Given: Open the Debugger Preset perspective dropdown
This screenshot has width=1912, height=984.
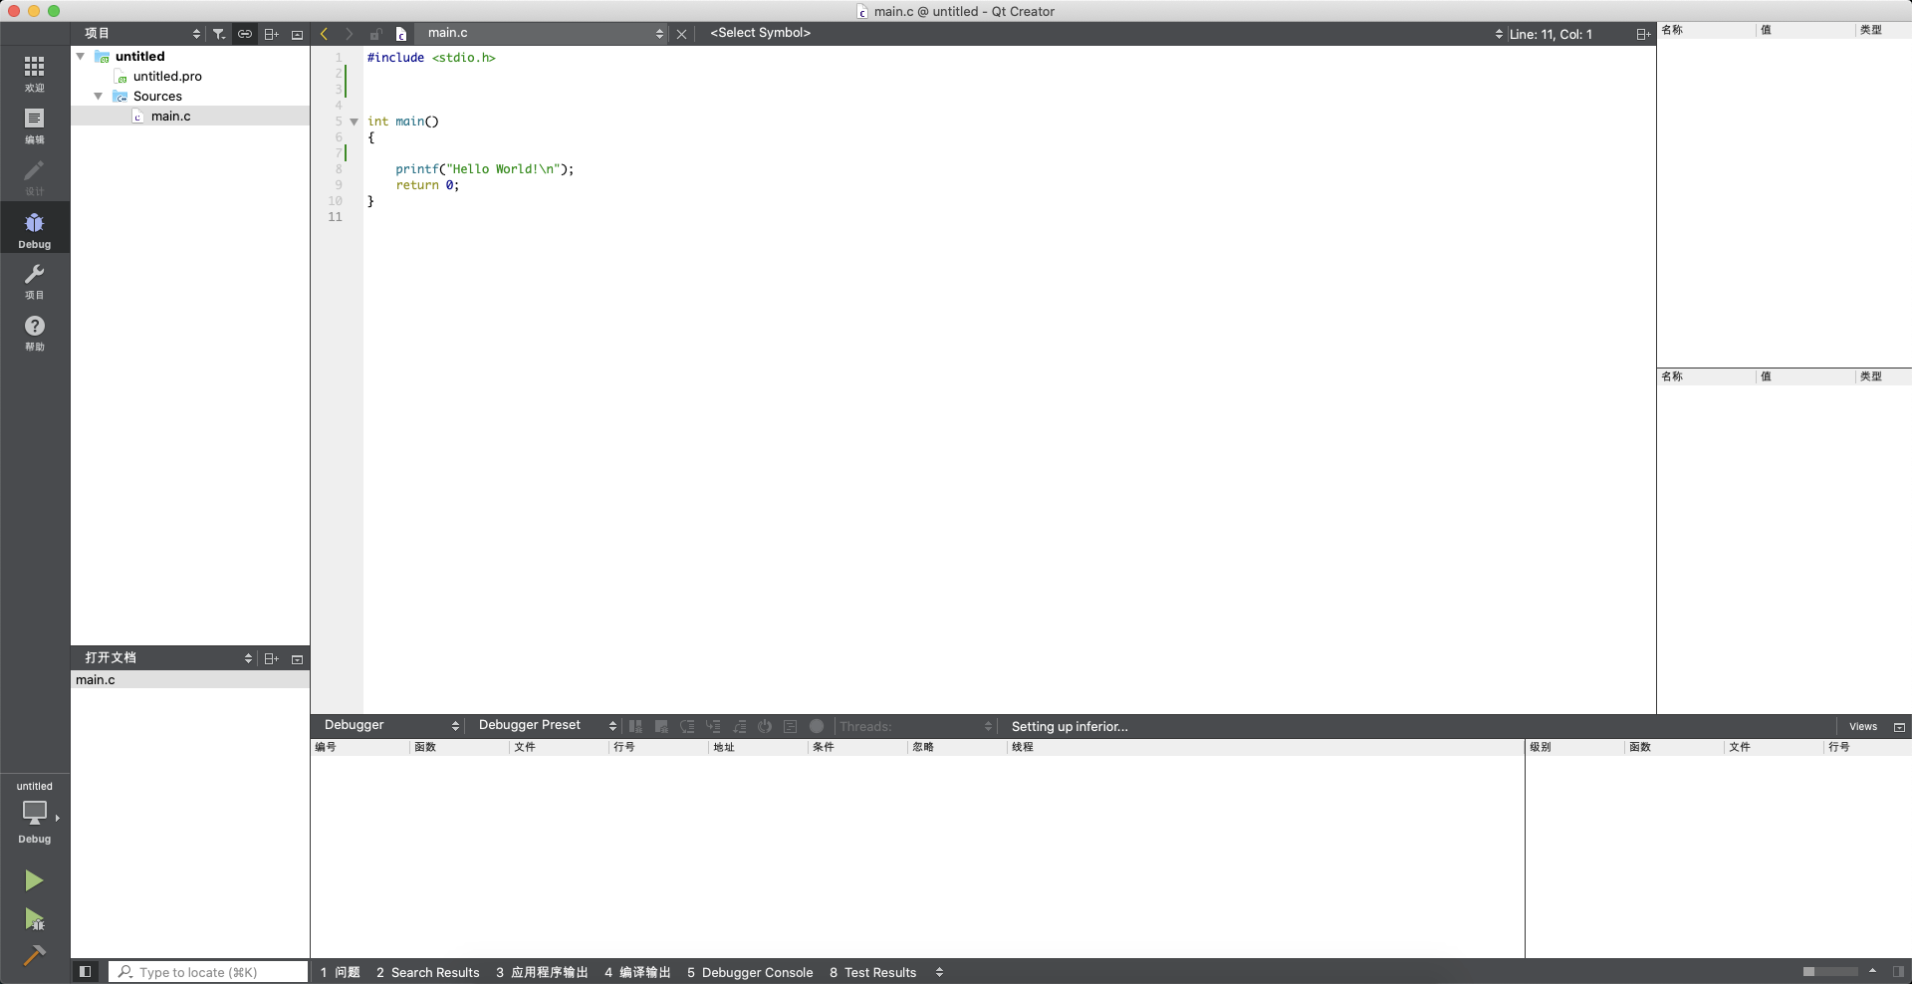Looking at the screenshot, I should pyautogui.click(x=546, y=725).
